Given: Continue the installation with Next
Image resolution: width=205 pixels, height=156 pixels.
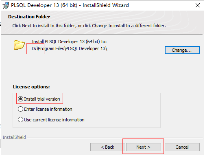Looking at the screenshot, I should 144,147.
